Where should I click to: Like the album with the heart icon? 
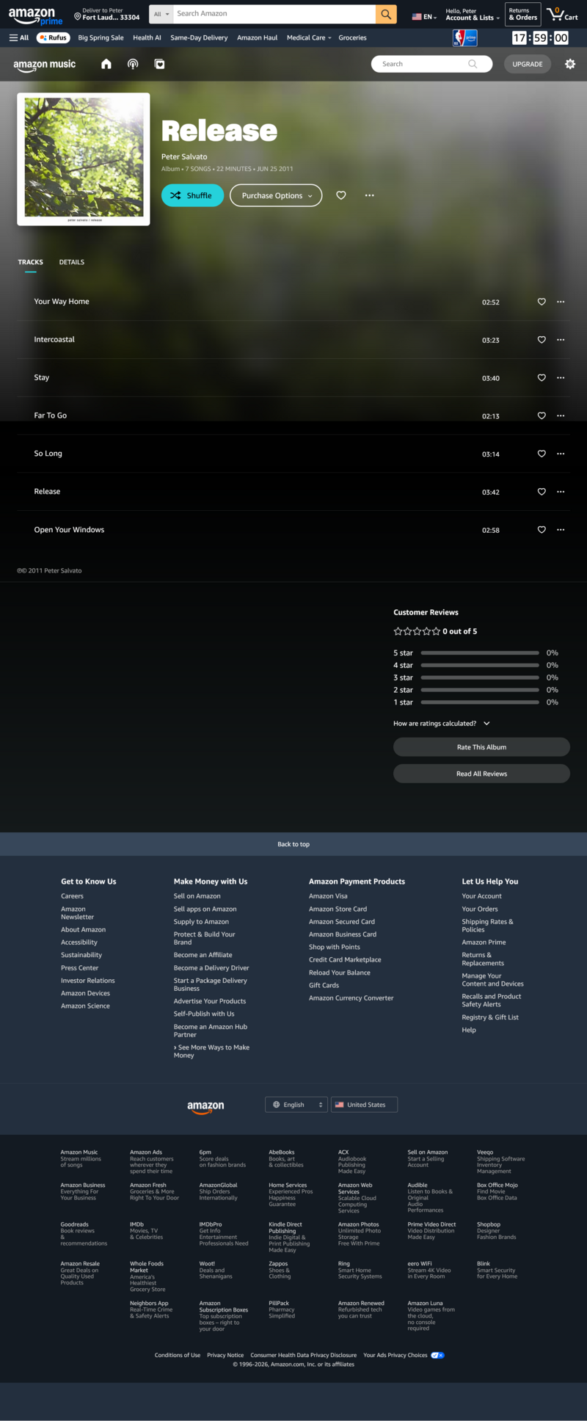[341, 195]
